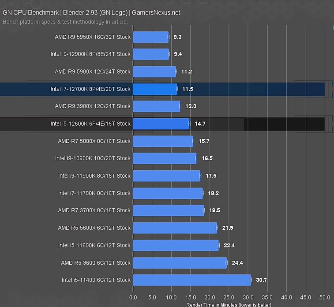This screenshot has height=307, width=334.
Task: Click the x-axis tick label 25.0
Action: [229, 297]
